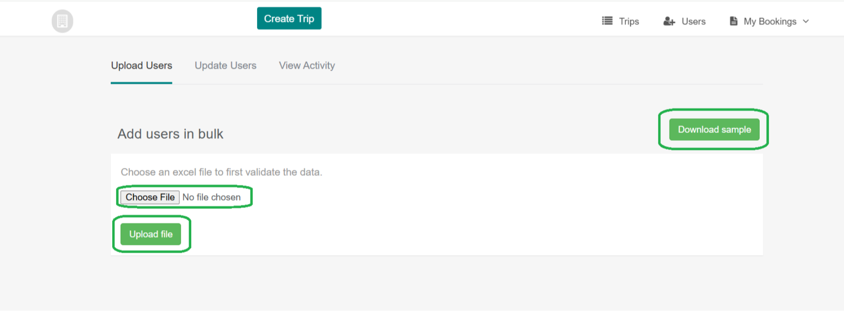Click the Download sample button
The width and height of the screenshot is (844, 311).
tap(714, 129)
